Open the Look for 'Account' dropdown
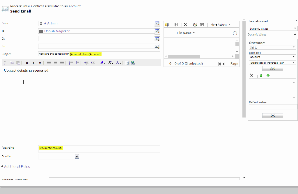The width and height of the screenshot is (298, 194). [x=272, y=57]
